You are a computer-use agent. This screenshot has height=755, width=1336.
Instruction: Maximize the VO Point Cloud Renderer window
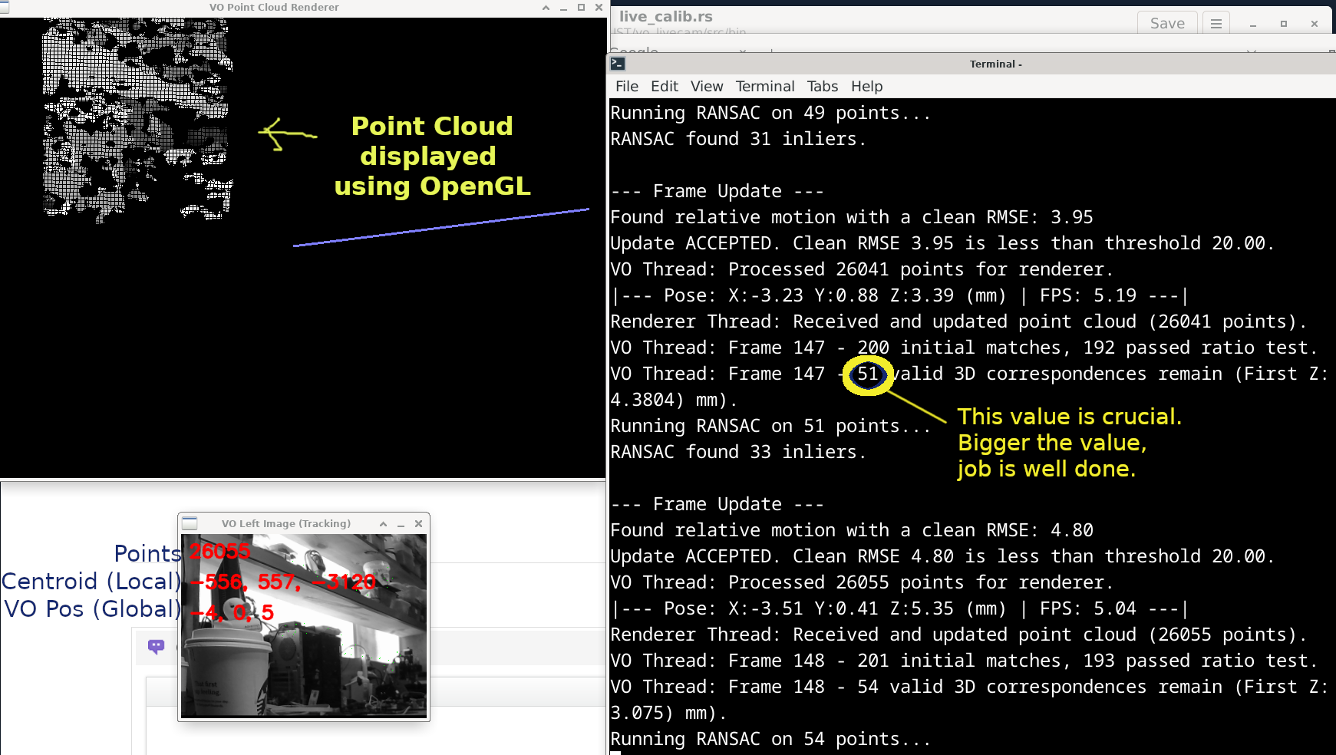(581, 8)
